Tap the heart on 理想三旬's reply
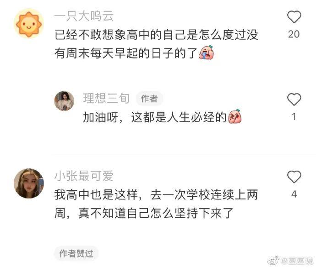The width and height of the screenshot is (316, 268). click(x=294, y=99)
